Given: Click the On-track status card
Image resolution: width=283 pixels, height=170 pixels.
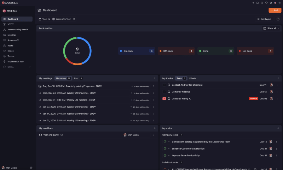Looking at the screenshot, I should point(137,51).
